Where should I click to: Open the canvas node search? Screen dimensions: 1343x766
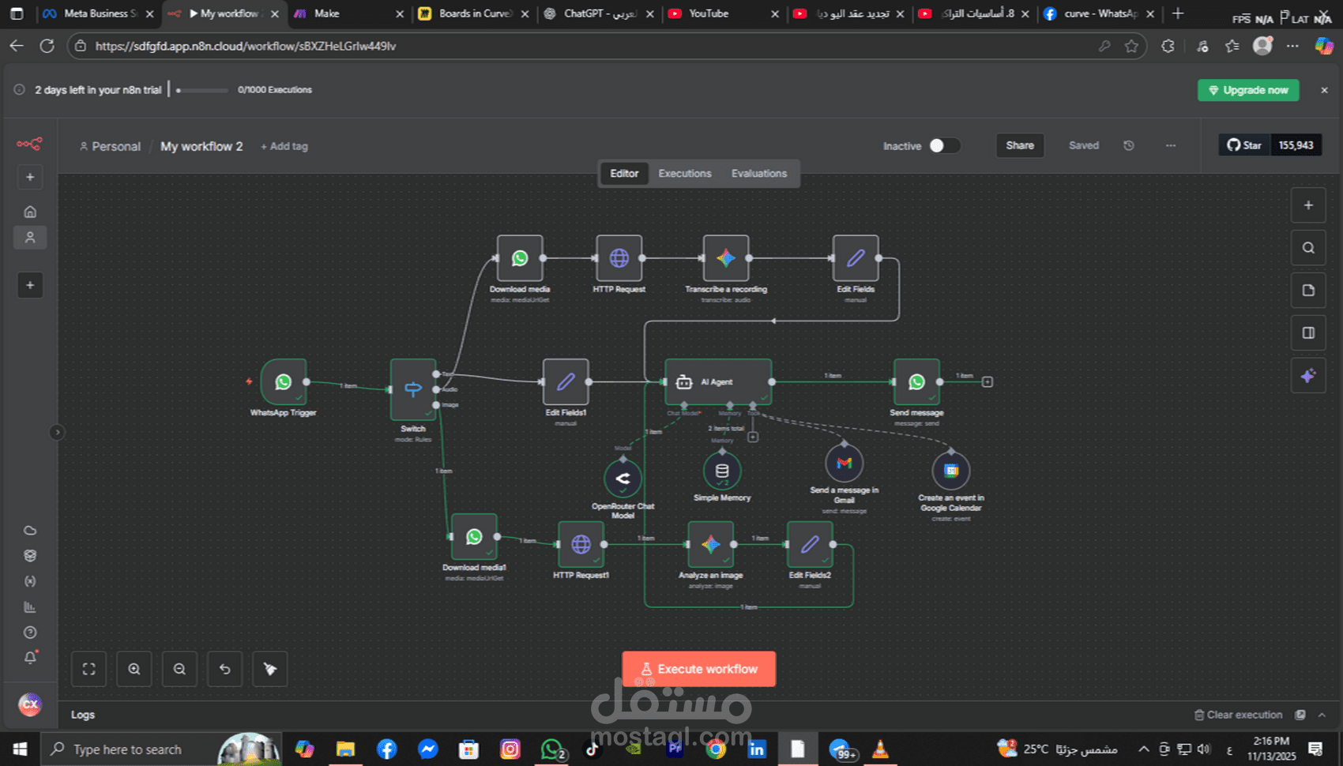[1308, 248]
